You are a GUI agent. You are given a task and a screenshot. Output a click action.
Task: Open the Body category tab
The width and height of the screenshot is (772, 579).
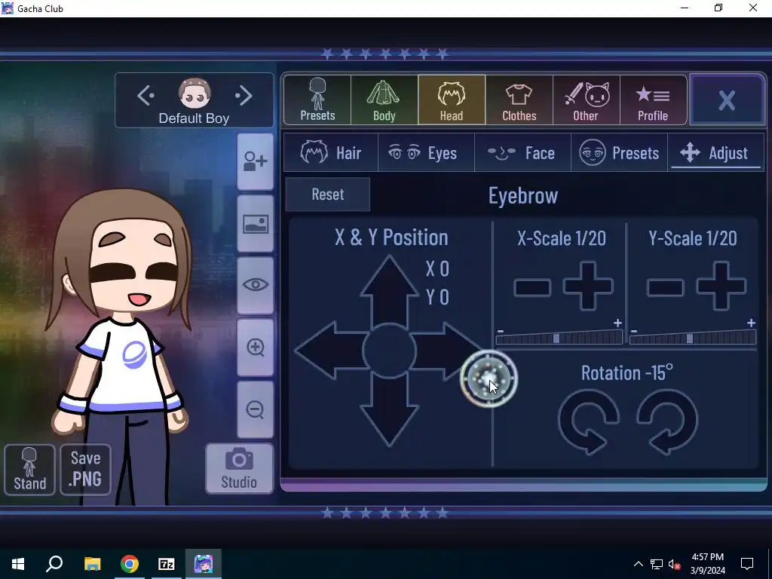[384, 100]
